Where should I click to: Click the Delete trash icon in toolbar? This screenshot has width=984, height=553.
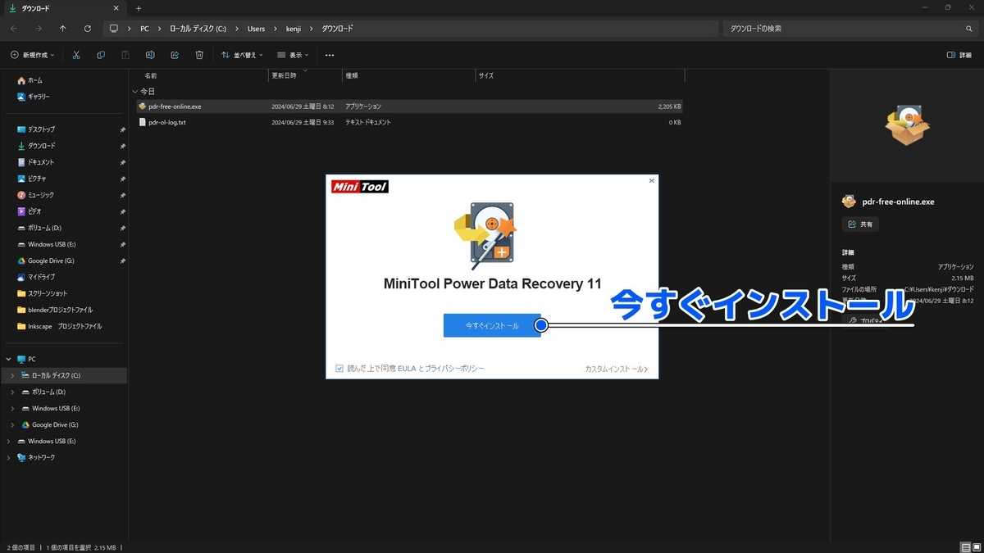(x=199, y=55)
